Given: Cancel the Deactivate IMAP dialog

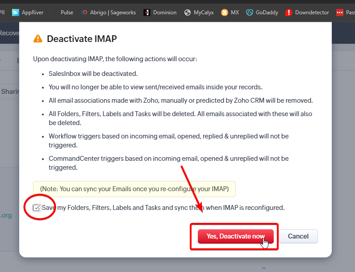Looking at the screenshot, I should pyautogui.click(x=298, y=236).
